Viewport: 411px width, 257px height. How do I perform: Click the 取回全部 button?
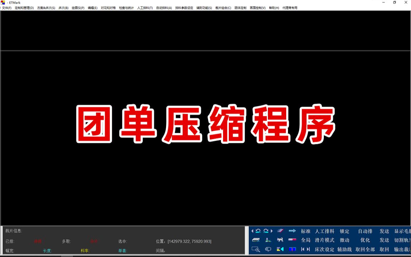(x=364, y=249)
